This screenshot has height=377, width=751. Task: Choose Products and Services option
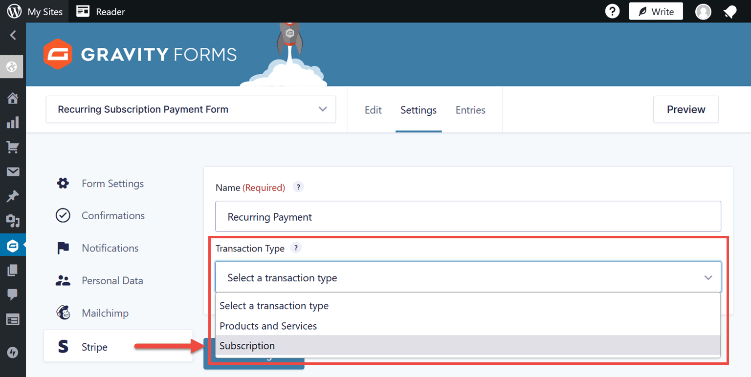468,326
